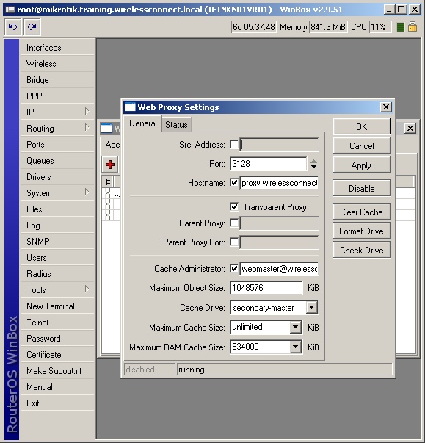Open the Ports menu
The image size is (425, 443).
[57, 145]
